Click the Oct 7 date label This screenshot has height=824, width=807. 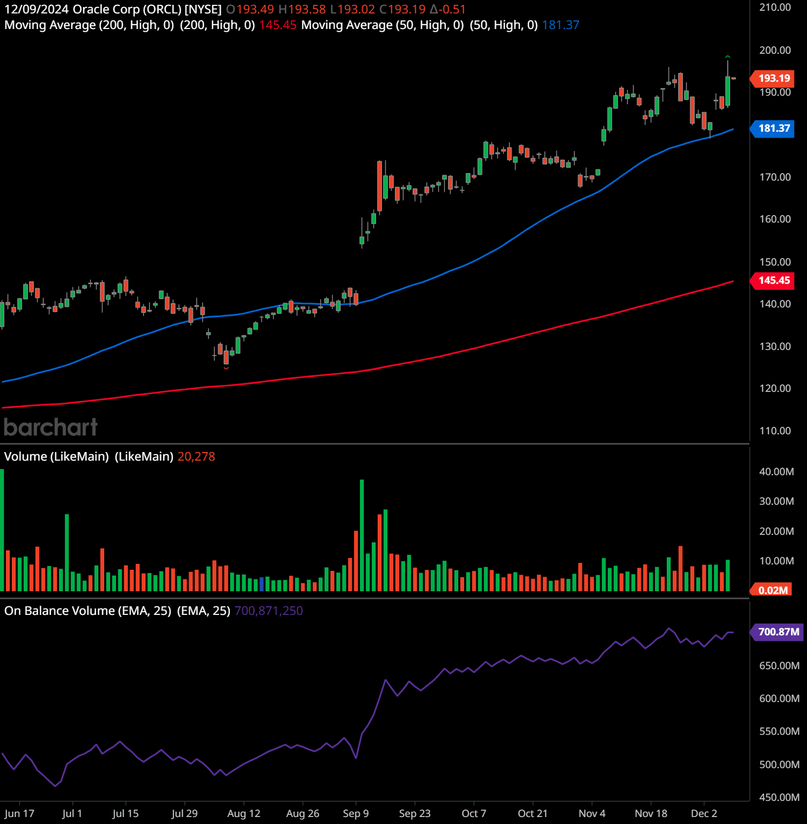(474, 813)
